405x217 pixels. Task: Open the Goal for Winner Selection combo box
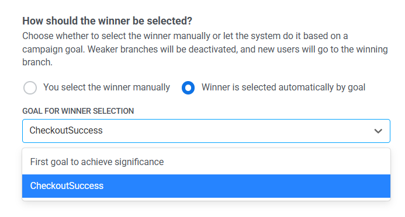click(x=206, y=131)
